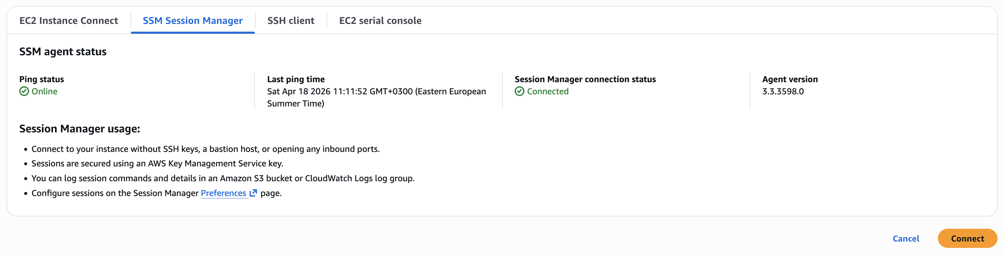The height and width of the screenshot is (256, 1003).
Task: Select the SSM Session Manager tab
Action: pos(192,21)
